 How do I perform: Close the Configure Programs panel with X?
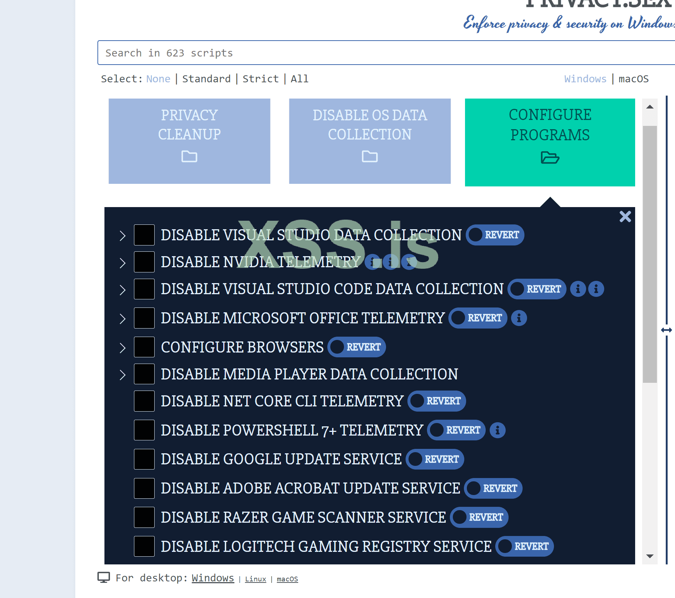click(625, 217)
